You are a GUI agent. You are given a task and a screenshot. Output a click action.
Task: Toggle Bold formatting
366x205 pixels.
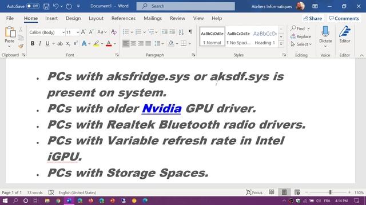tap(33, 43)
